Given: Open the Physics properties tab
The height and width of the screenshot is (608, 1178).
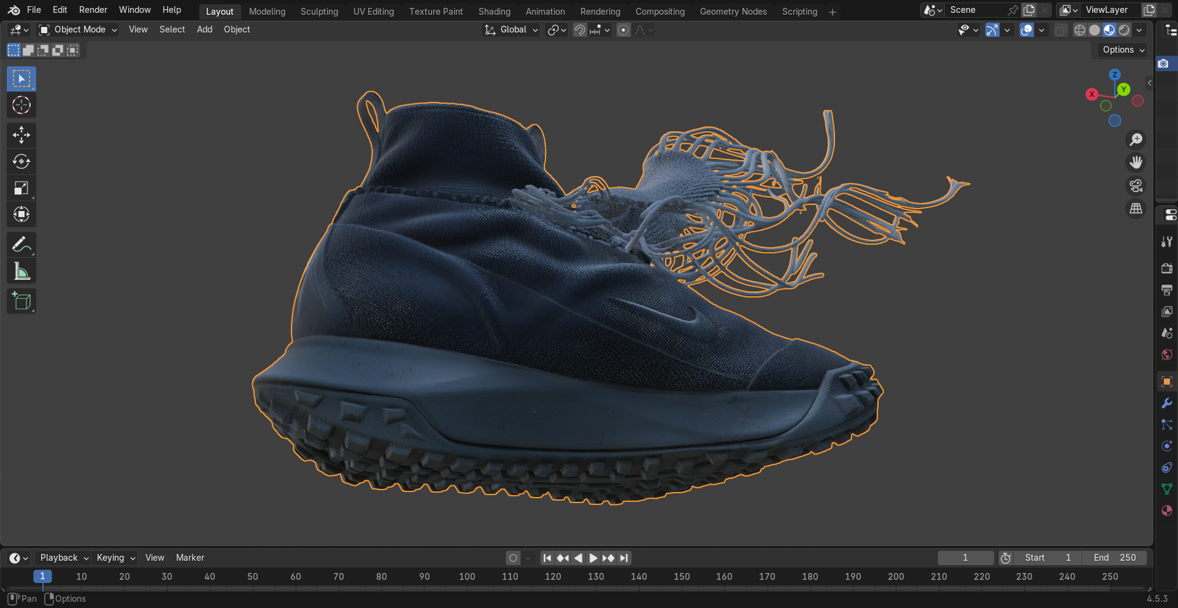Looking at the screenshot, I should pyautogui.click(x=1167, y=446).
